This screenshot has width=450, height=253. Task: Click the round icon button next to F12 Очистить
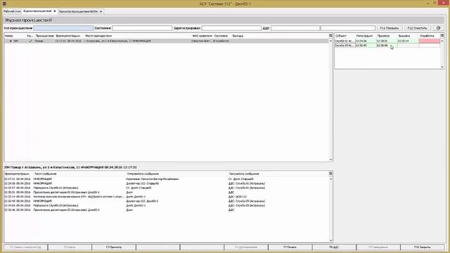[438, 28]
